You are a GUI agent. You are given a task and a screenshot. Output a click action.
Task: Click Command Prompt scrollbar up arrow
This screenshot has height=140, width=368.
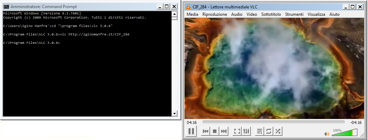coord(174,13)
